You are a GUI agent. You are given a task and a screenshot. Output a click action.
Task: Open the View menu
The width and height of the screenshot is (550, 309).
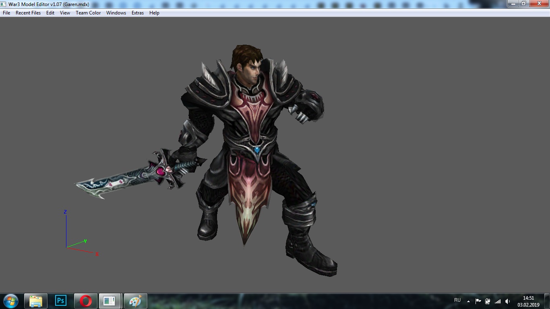65,13
